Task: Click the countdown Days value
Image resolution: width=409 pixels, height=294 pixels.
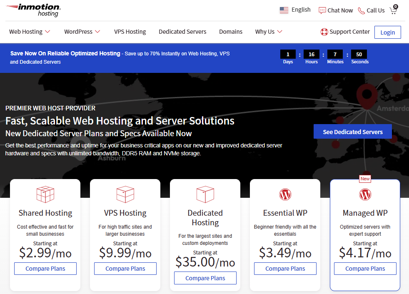Action: 288,54
